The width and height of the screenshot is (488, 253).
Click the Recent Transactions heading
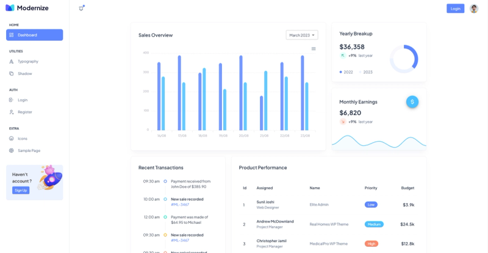[x=161, y=168]
